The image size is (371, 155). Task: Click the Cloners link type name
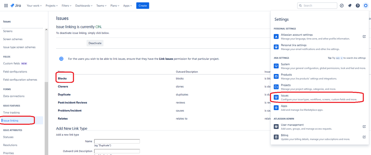(x=63, y=87)
